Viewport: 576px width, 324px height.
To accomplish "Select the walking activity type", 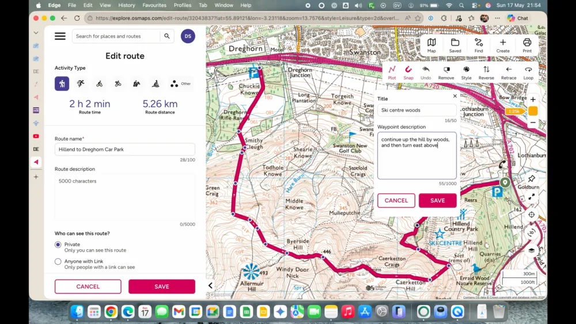I will [62, 83].
